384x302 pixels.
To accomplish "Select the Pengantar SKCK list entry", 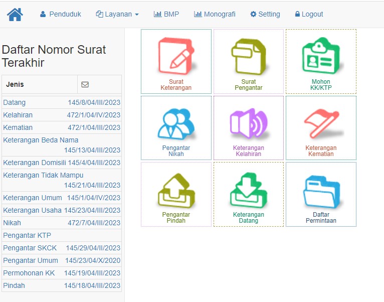I will [30, 248].
